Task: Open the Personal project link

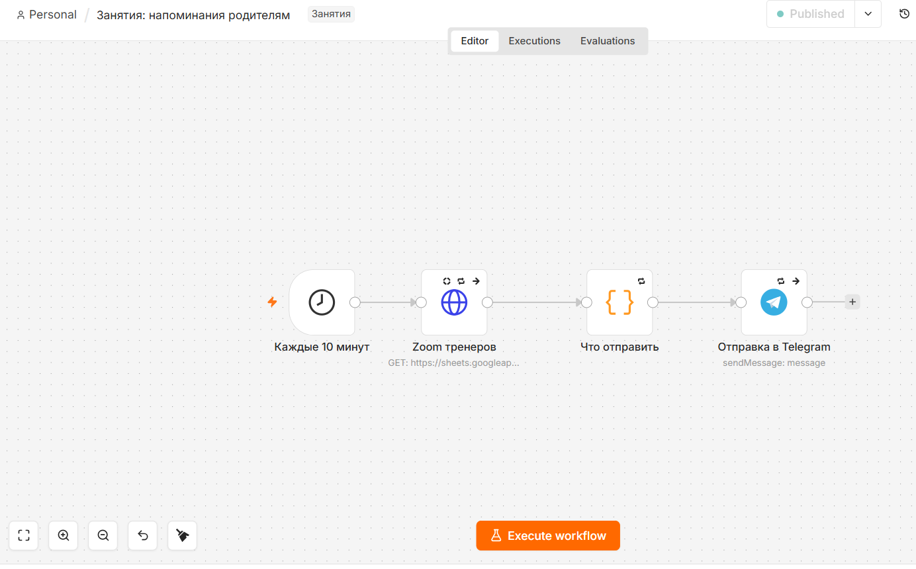Action: (46, 15)
